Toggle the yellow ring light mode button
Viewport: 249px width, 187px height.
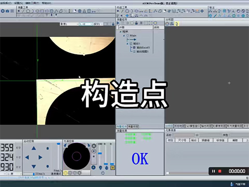point(66,173)
